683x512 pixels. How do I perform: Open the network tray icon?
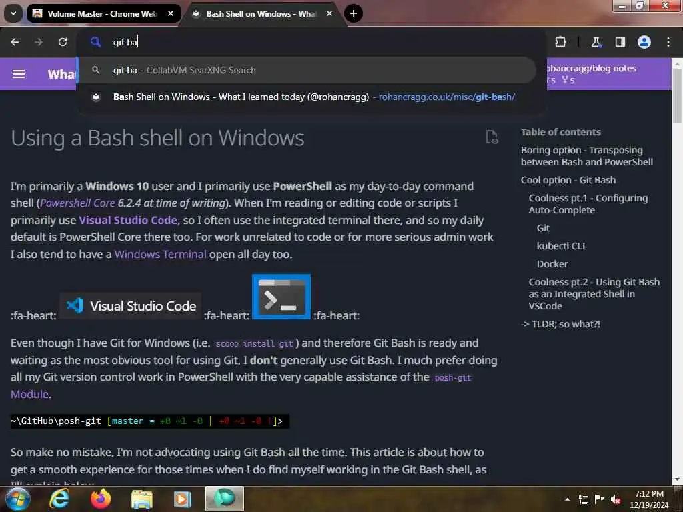click(583, 499)
